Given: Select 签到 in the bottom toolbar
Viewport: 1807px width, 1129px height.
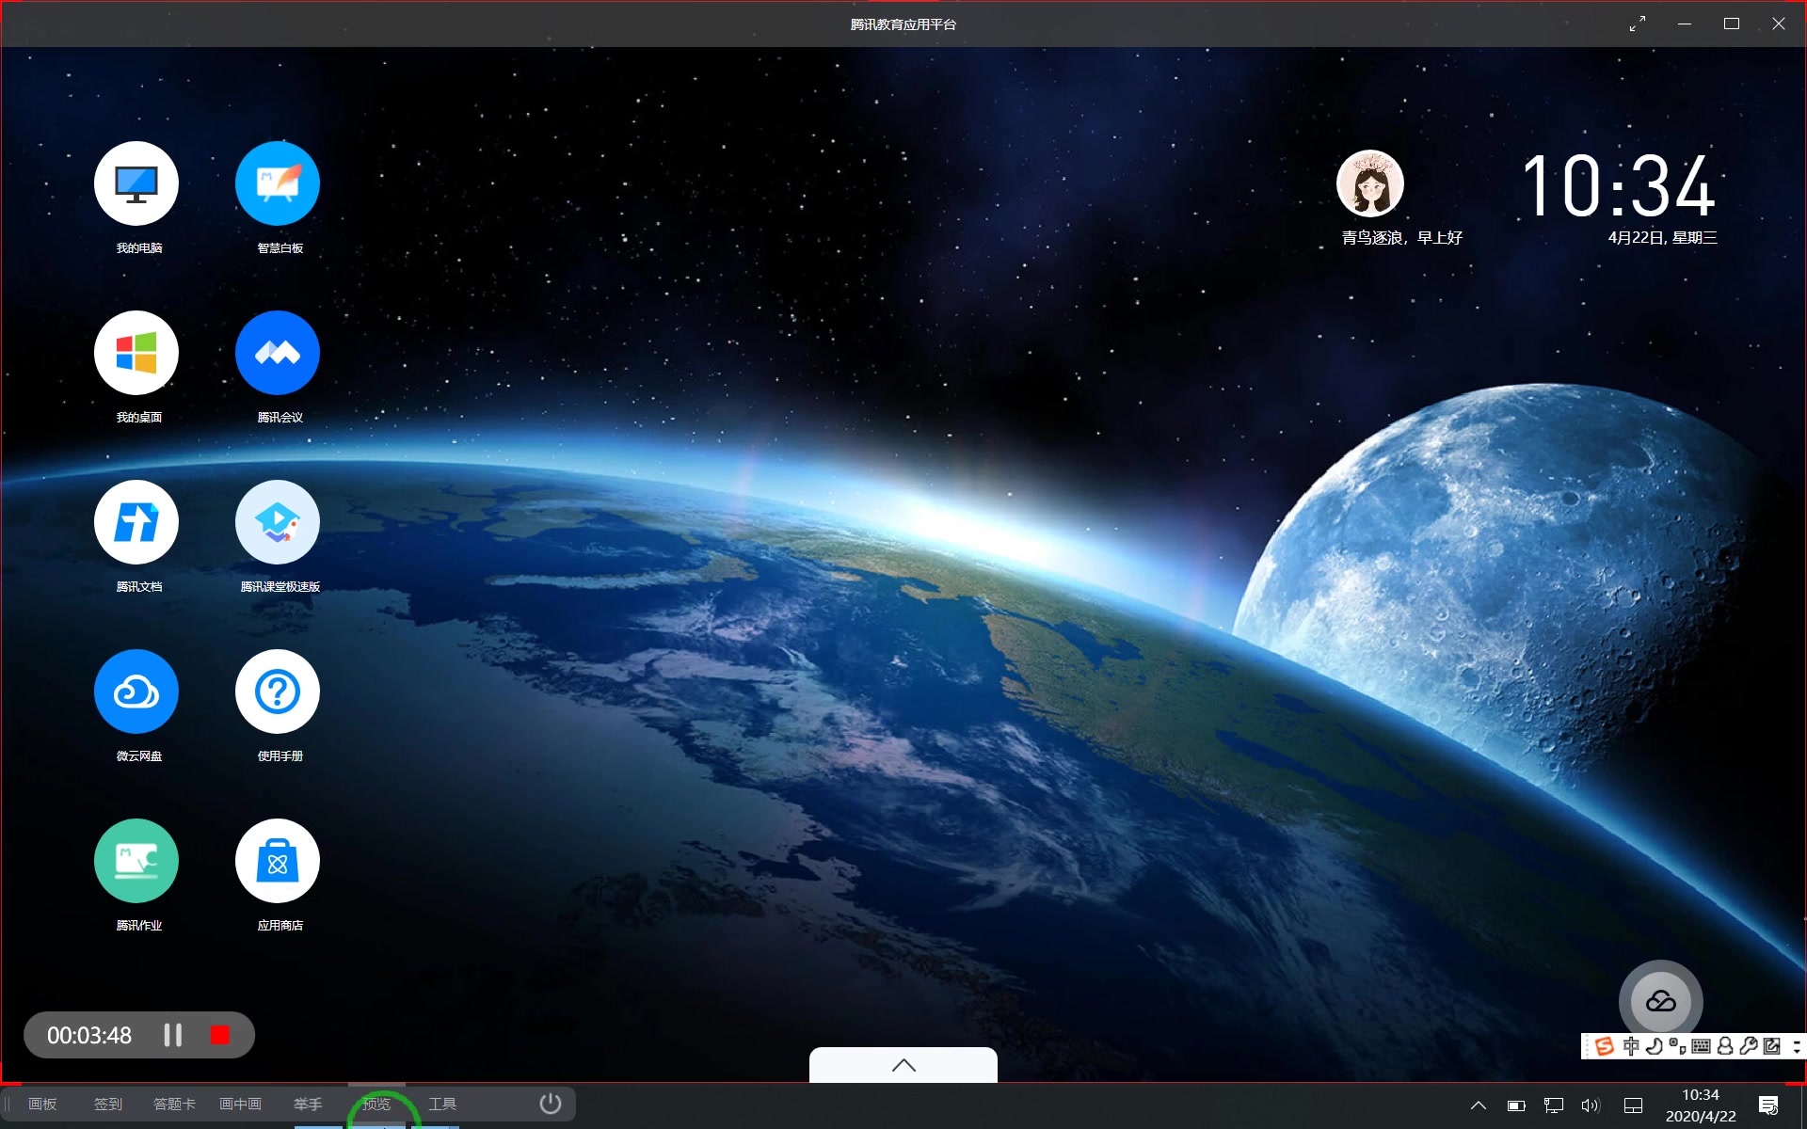Looking at the screenshot, I should pyautogui.click(x=108, y=1104).
